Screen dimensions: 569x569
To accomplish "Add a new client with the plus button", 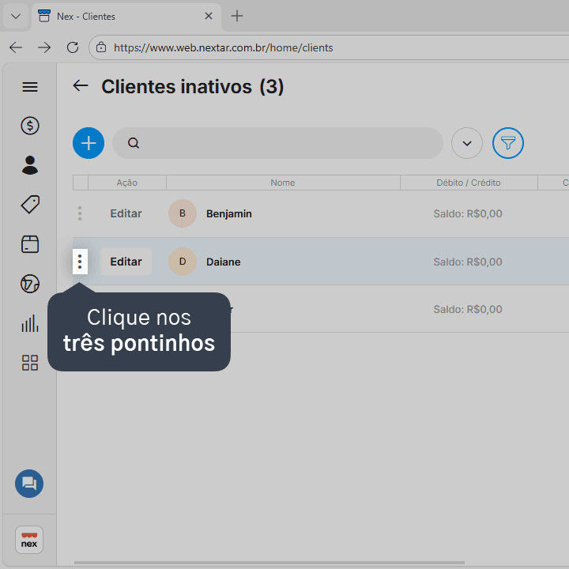I will point(89,143).
